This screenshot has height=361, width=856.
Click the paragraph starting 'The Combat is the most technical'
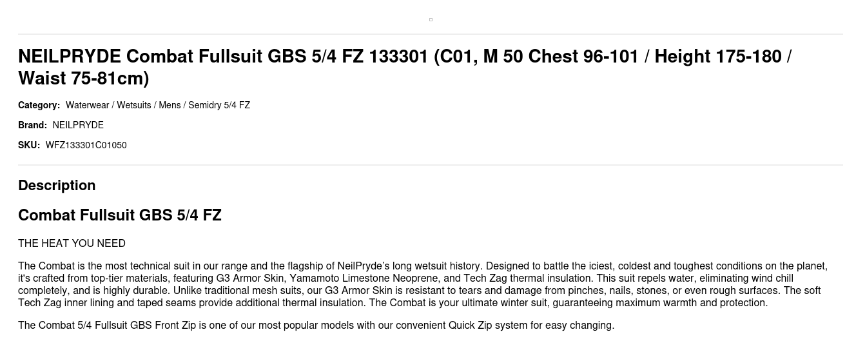tap(422, 284)
